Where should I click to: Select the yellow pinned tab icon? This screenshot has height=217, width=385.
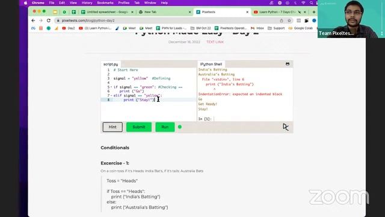[x=55, y=12]
